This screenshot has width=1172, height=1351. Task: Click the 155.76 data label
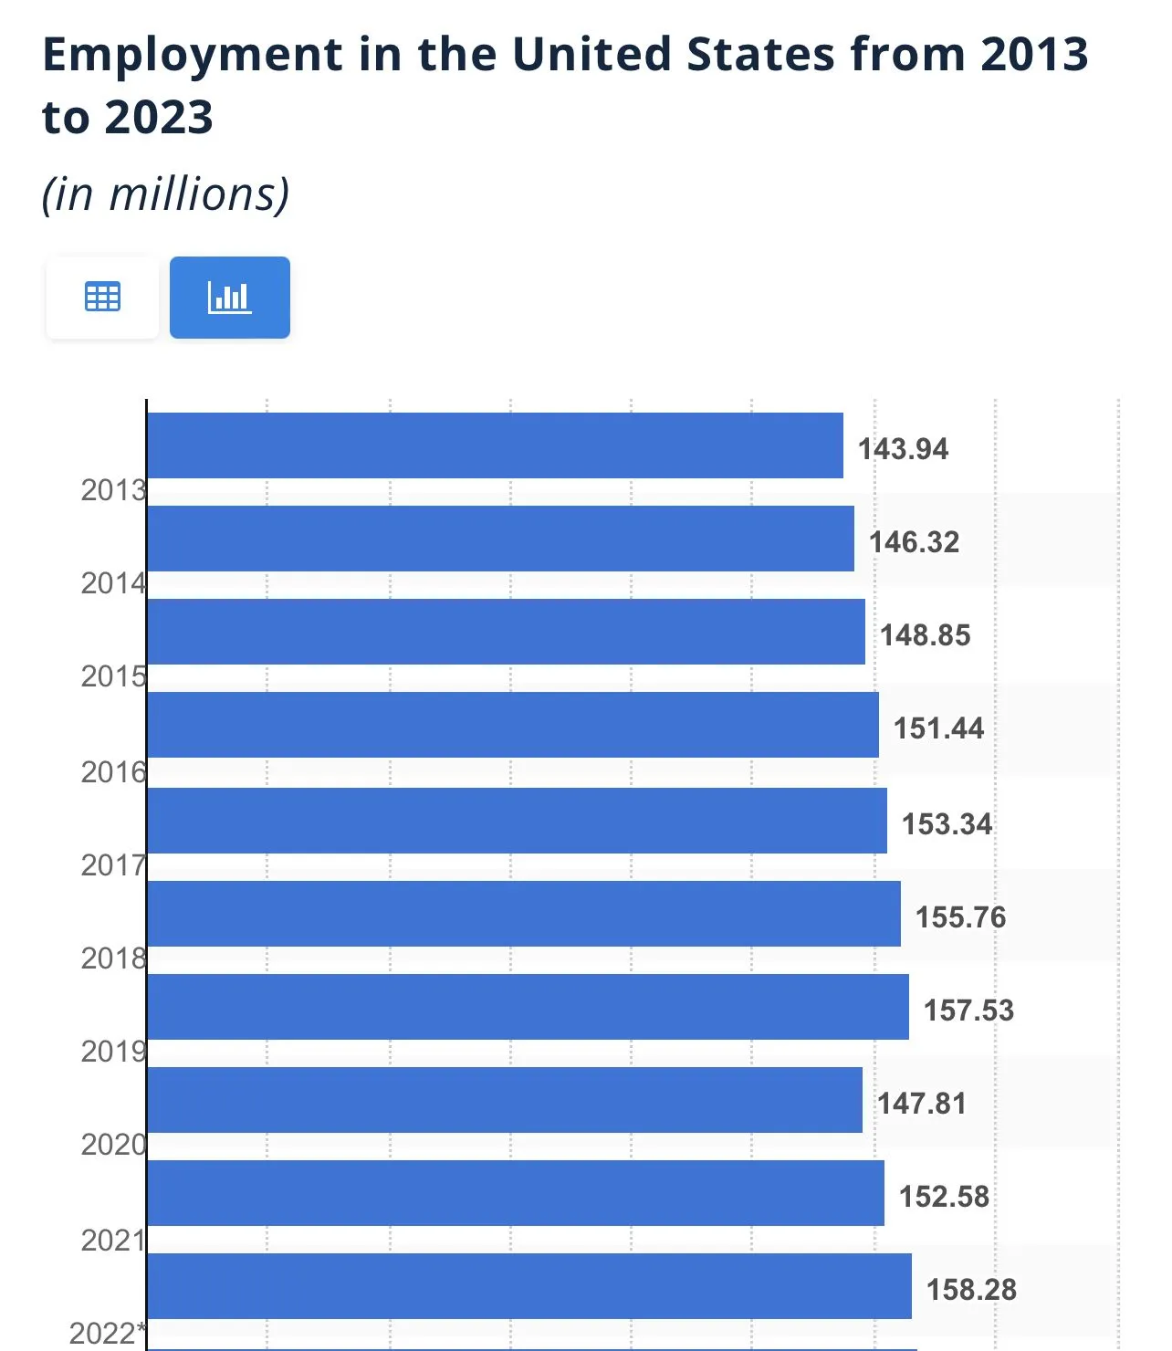click(960, 917)
